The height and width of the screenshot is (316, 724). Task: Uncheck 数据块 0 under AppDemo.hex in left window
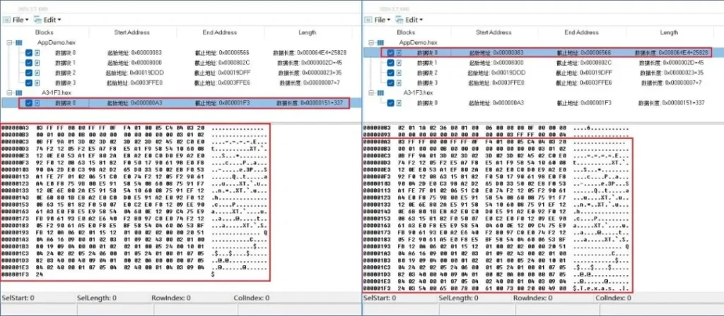(29, 52)
